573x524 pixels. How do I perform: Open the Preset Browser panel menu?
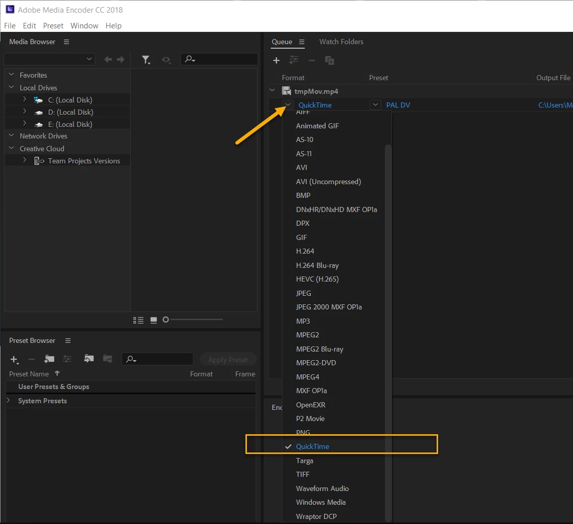[x=67, y=340]
